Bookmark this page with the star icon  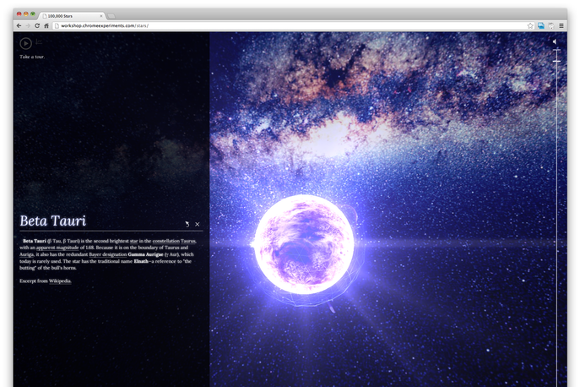point(529,25)
